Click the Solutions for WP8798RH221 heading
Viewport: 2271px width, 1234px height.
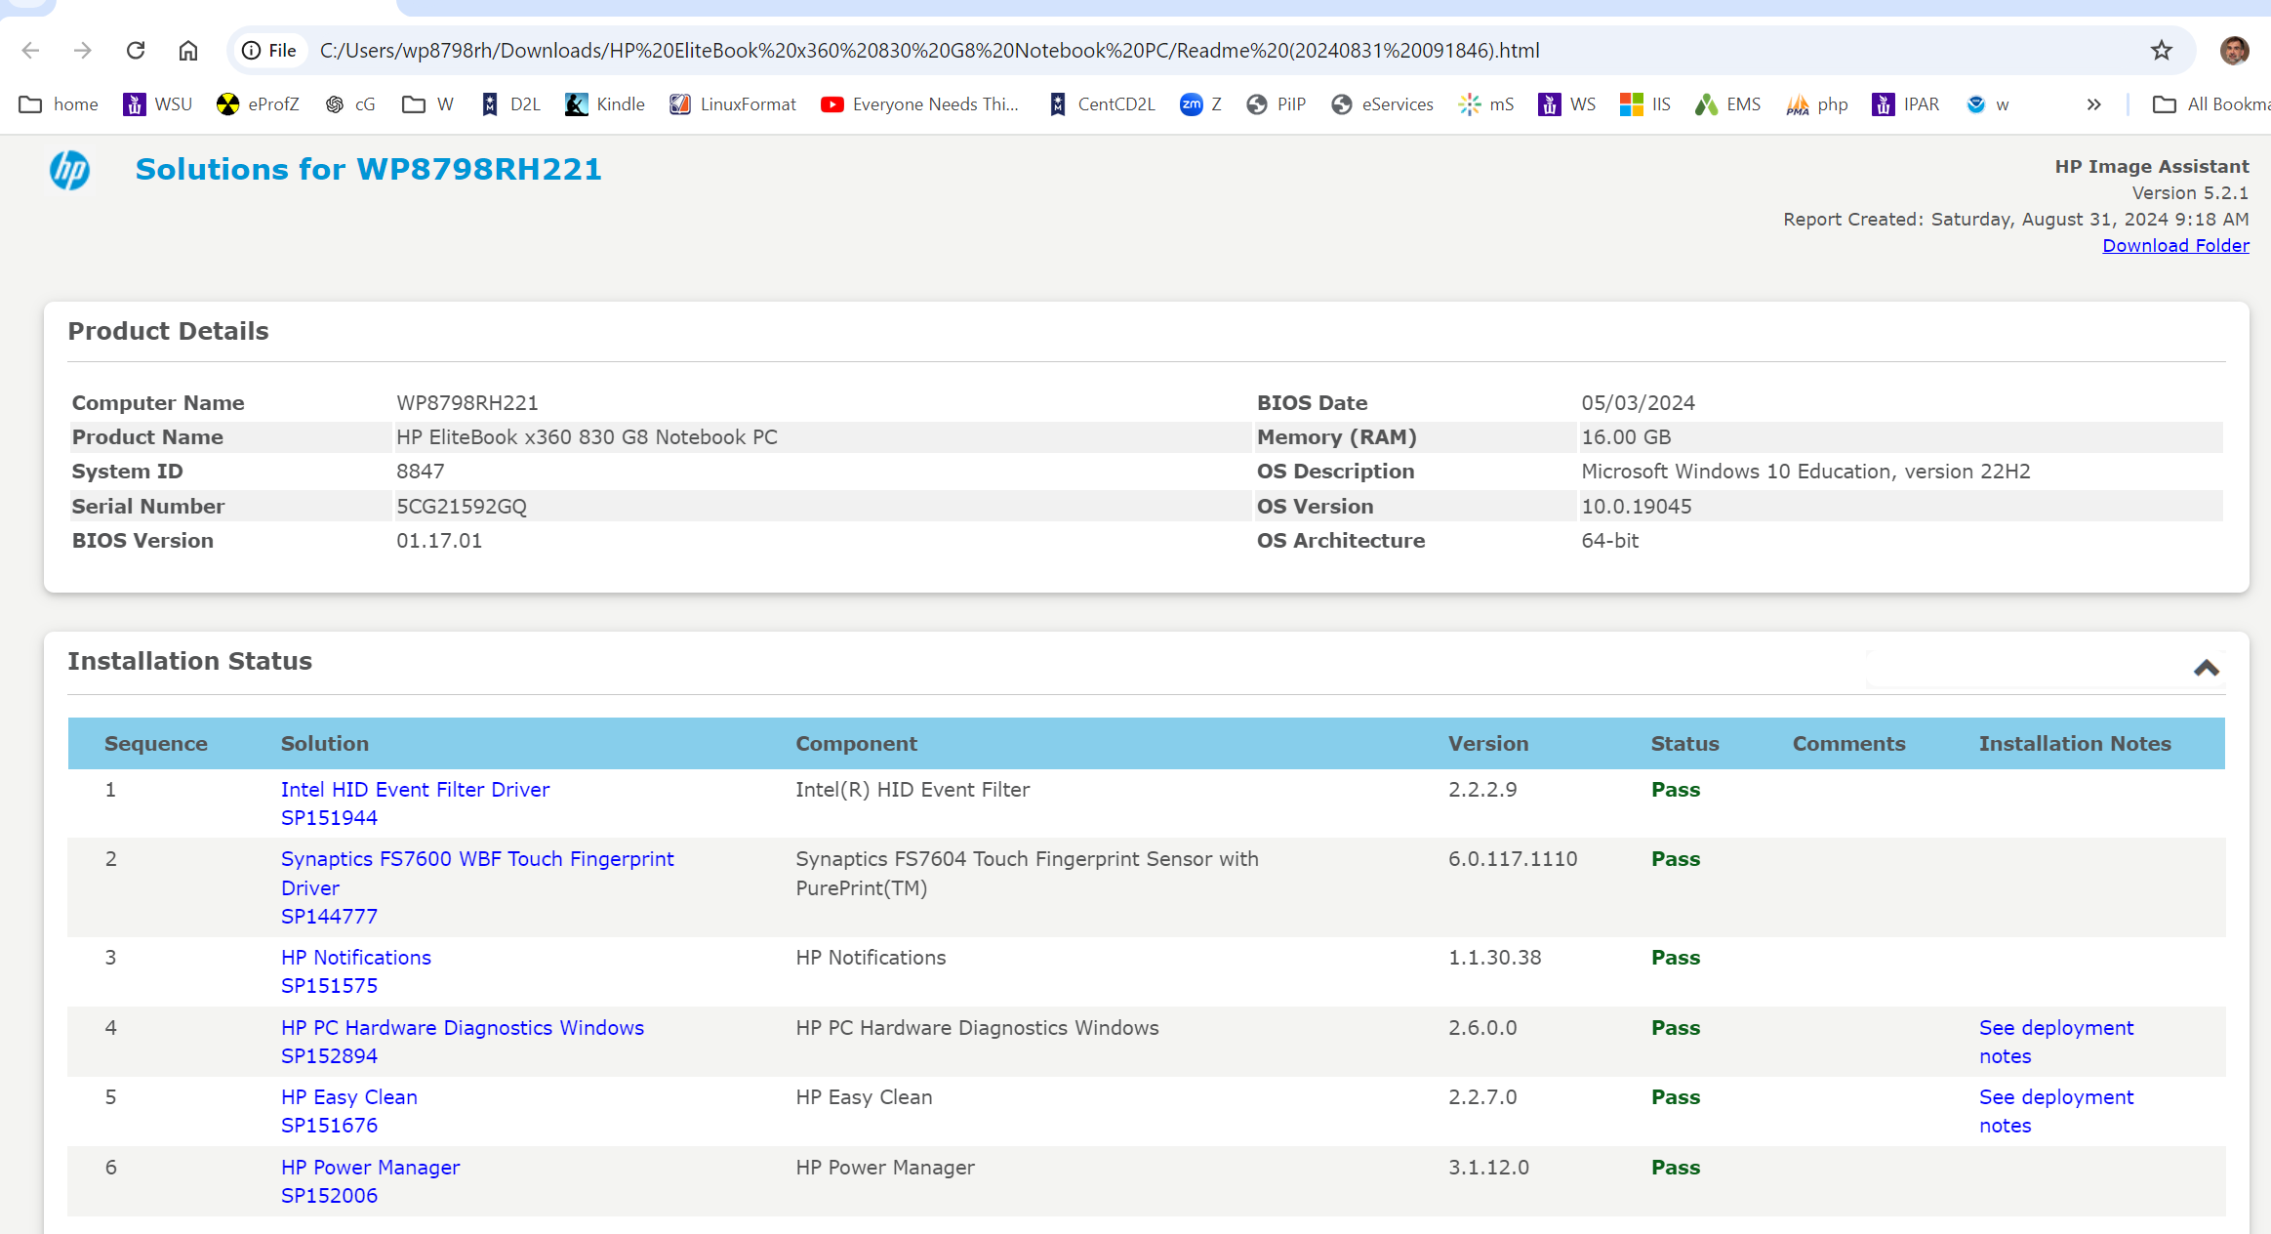click(368, 169)
